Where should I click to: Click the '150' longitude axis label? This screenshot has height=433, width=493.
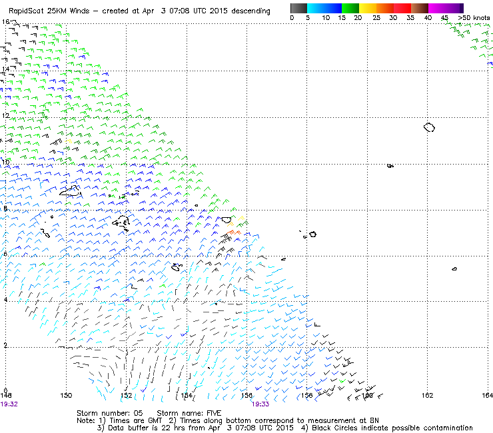(x=66, y=396)
